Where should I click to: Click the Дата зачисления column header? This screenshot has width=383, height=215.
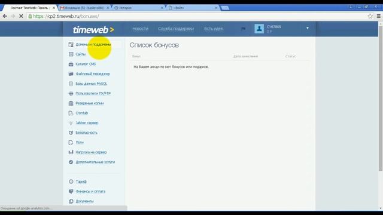tap(245, 56)
